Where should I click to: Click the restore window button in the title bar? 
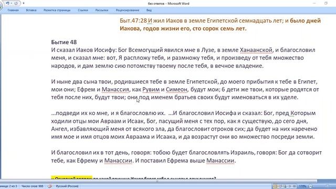coord(326,3)
